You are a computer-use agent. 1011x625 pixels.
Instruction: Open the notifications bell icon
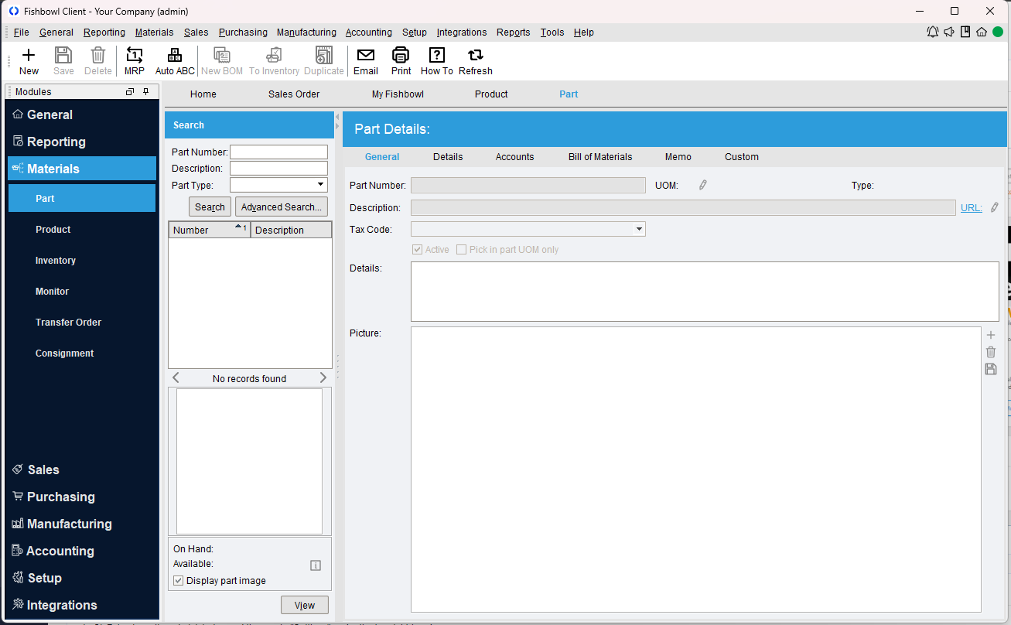933,32
